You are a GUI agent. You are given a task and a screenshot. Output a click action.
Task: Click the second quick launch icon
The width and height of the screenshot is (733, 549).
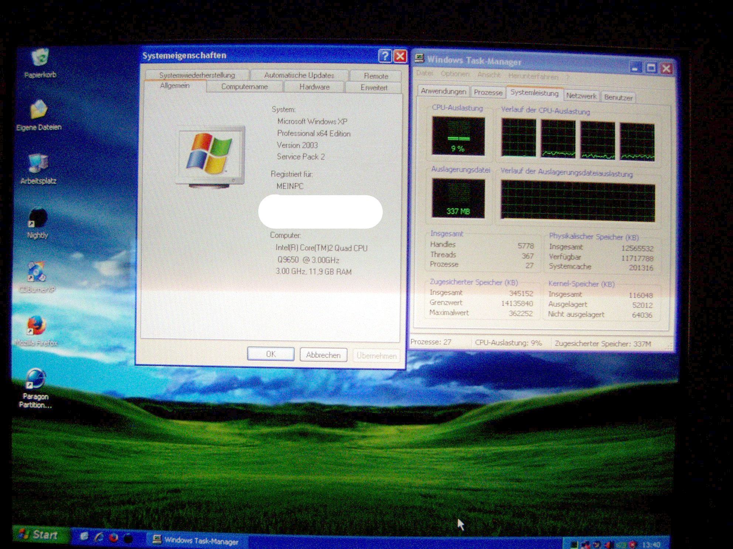tap(99, 537)
